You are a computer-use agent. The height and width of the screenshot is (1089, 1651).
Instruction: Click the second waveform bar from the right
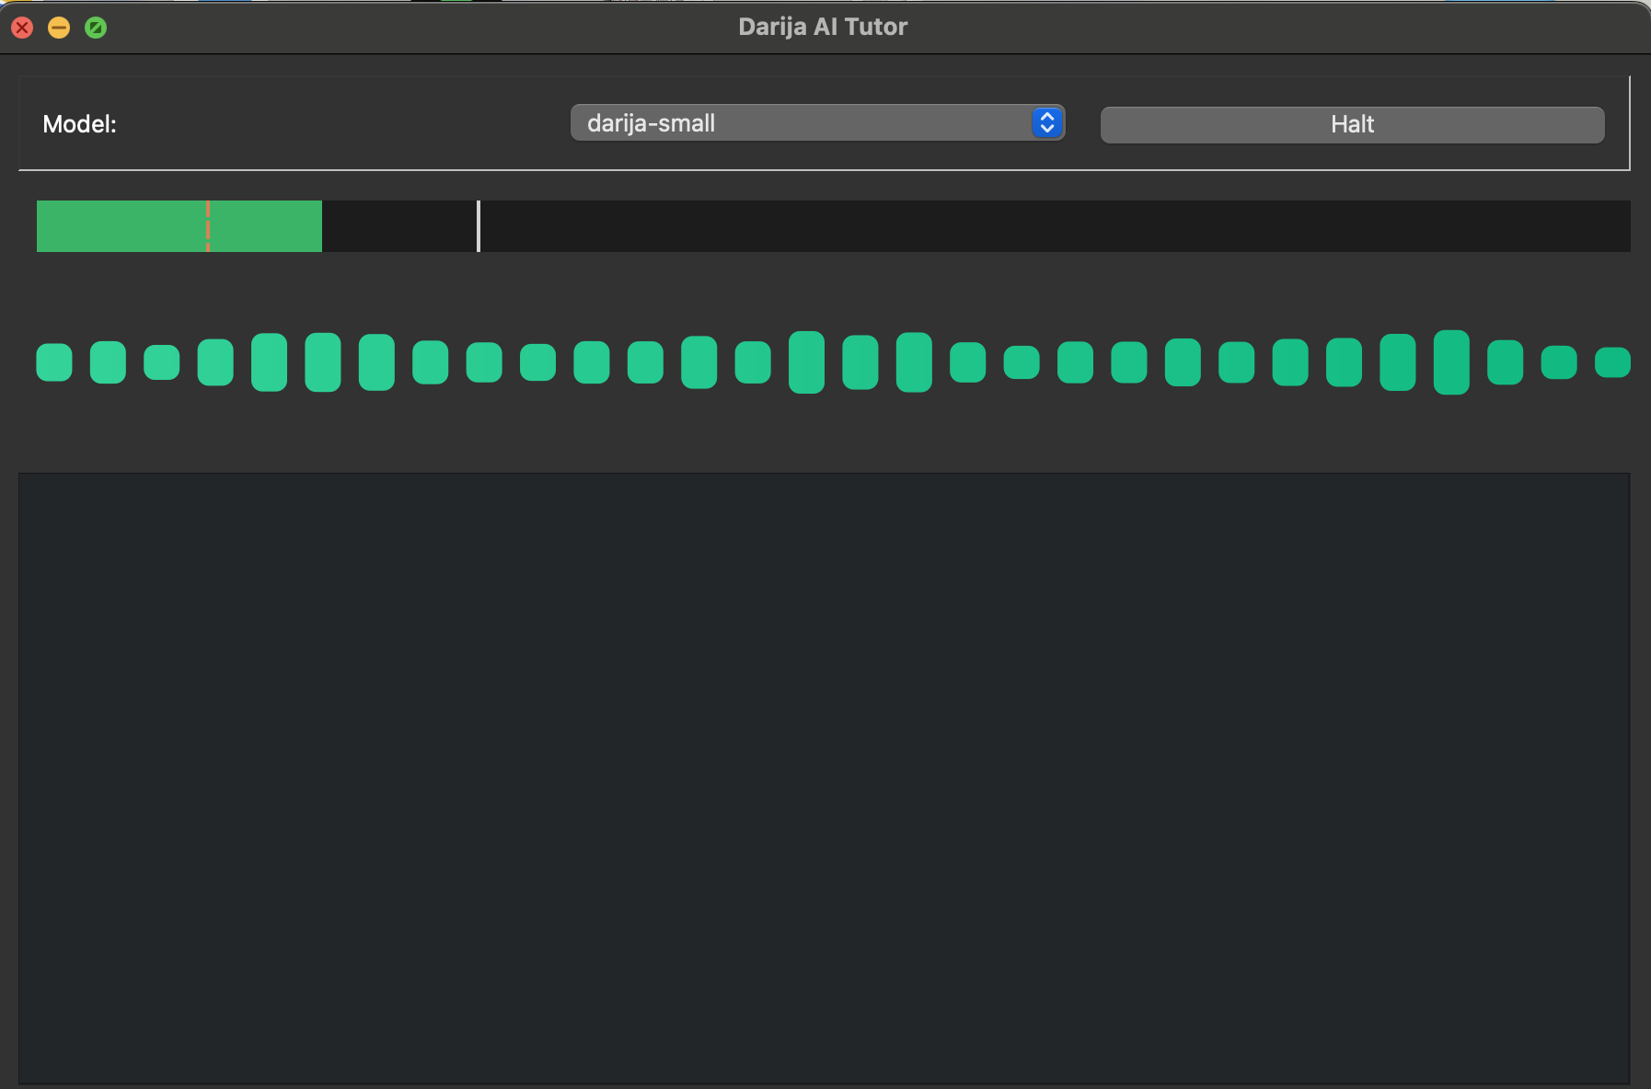pos(1558,362)
